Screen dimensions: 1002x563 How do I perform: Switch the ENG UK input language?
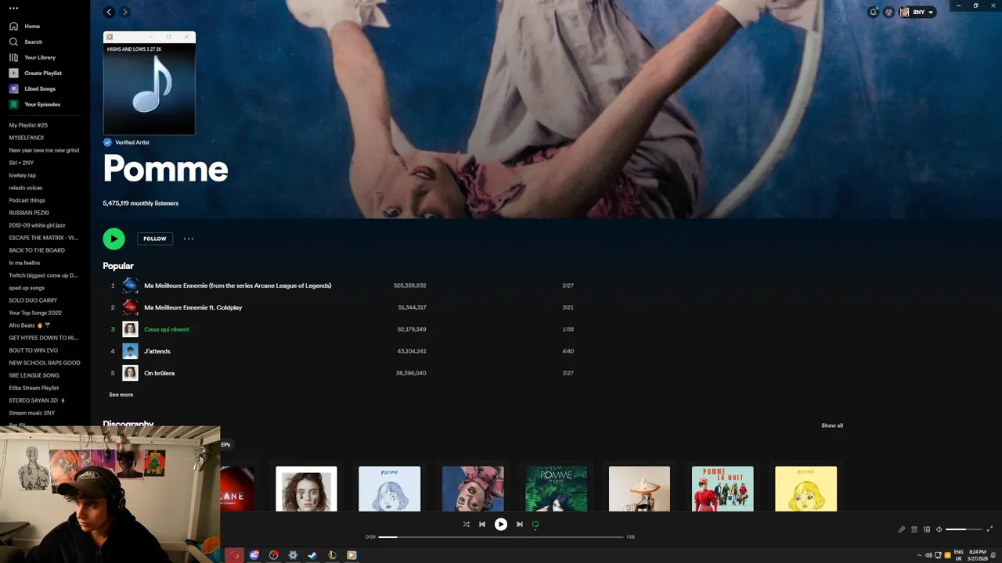tap(958, 555)
